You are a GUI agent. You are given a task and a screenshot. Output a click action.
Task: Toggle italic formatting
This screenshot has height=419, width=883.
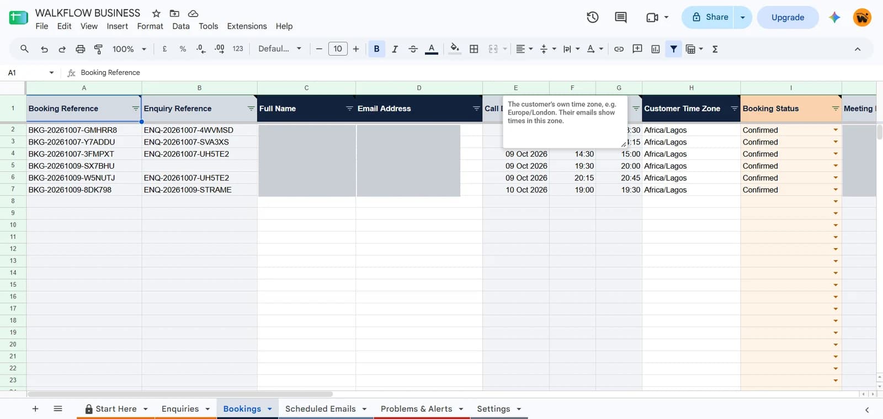395,49
